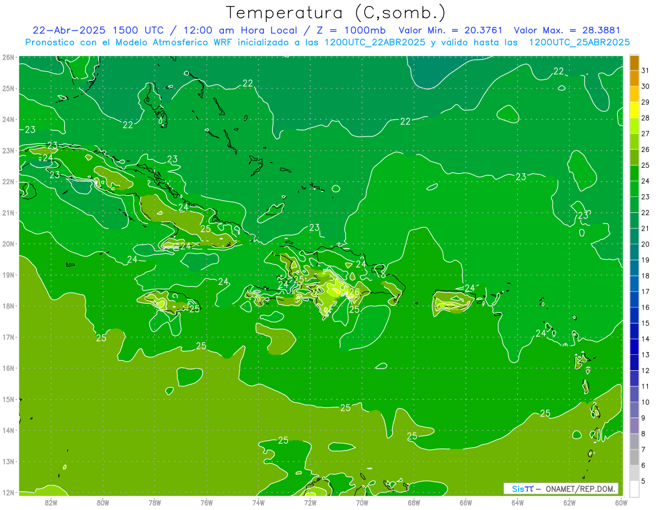The height and width of the screenshot is (510, 660).
Task: Click the longitude label '64W'
Action: 518,502
